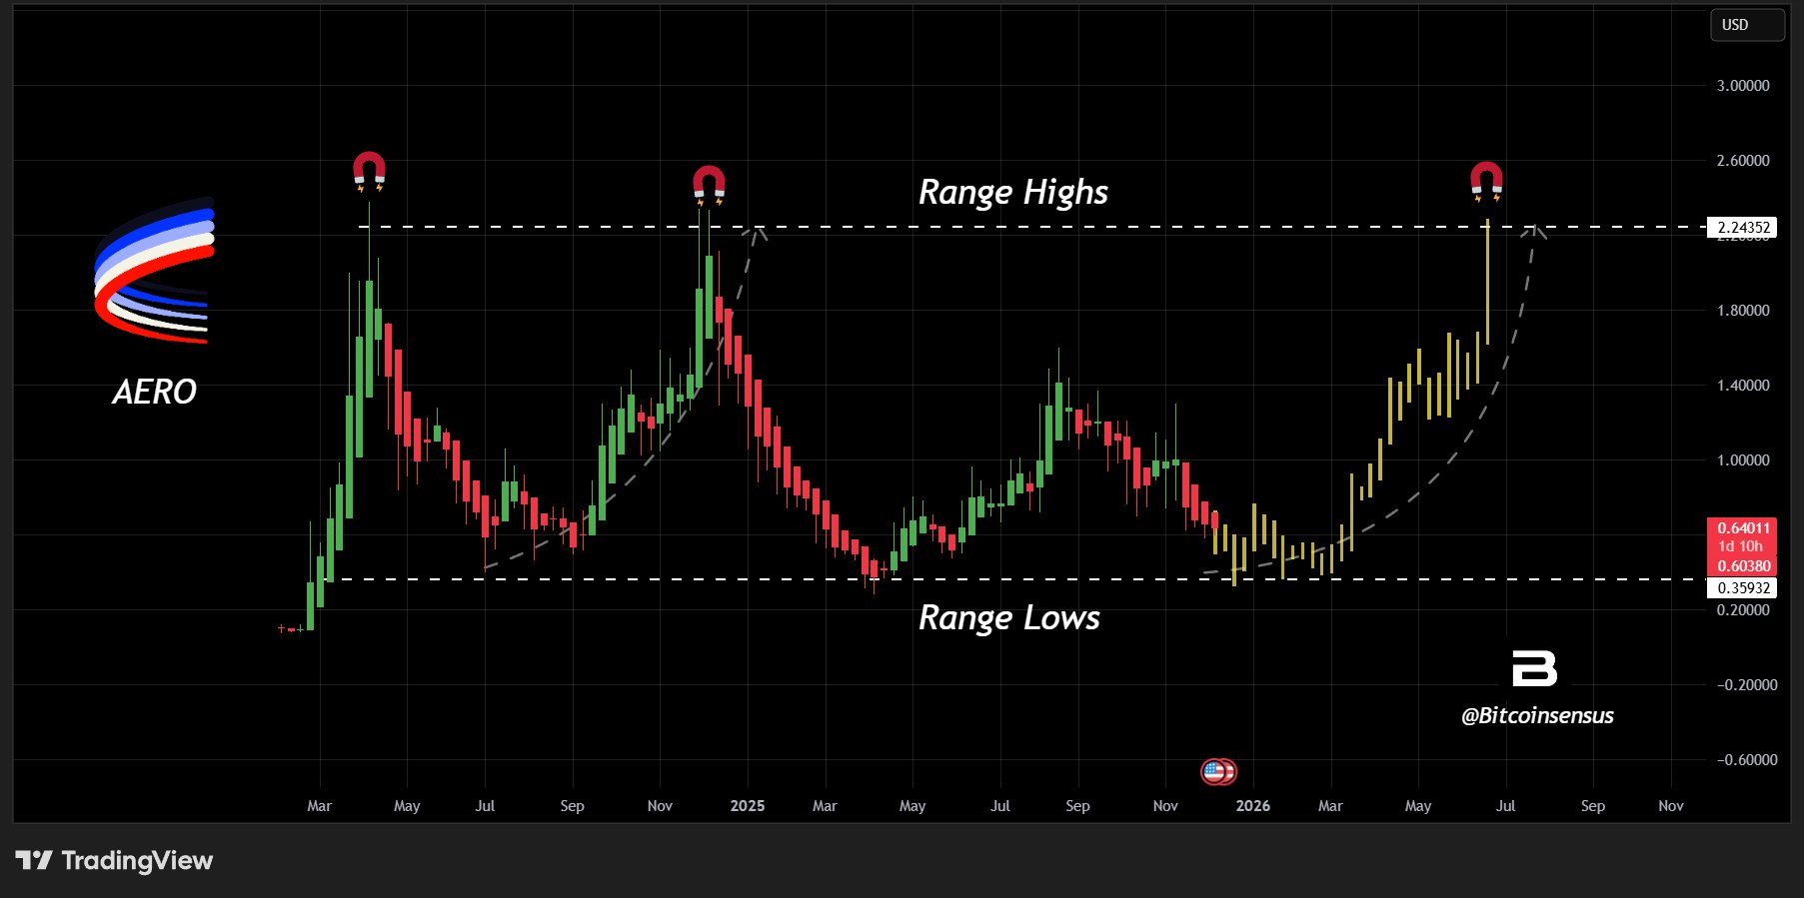Click the 1.80000 price scale value
Image resolution: width=1804 pixels, height=898 pixels.
[1743, 311]
